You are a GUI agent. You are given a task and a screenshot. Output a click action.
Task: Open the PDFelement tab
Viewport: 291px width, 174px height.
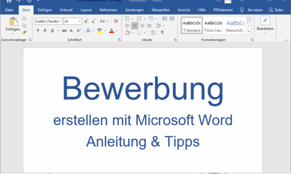[x=223, y=10]
